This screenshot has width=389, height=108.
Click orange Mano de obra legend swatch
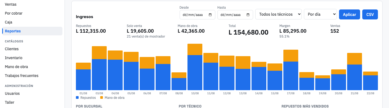point(102,97)
